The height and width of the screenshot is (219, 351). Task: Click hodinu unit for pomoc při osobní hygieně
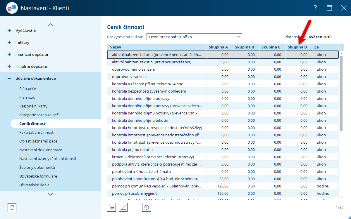(x=323, y=194)
